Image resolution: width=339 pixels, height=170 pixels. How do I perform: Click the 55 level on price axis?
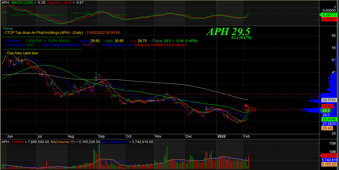point(334,48)
